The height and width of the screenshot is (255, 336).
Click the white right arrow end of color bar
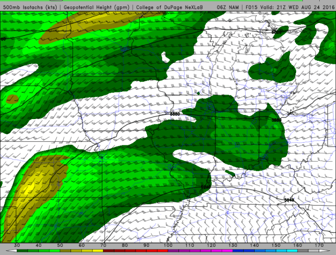[324, 251]
